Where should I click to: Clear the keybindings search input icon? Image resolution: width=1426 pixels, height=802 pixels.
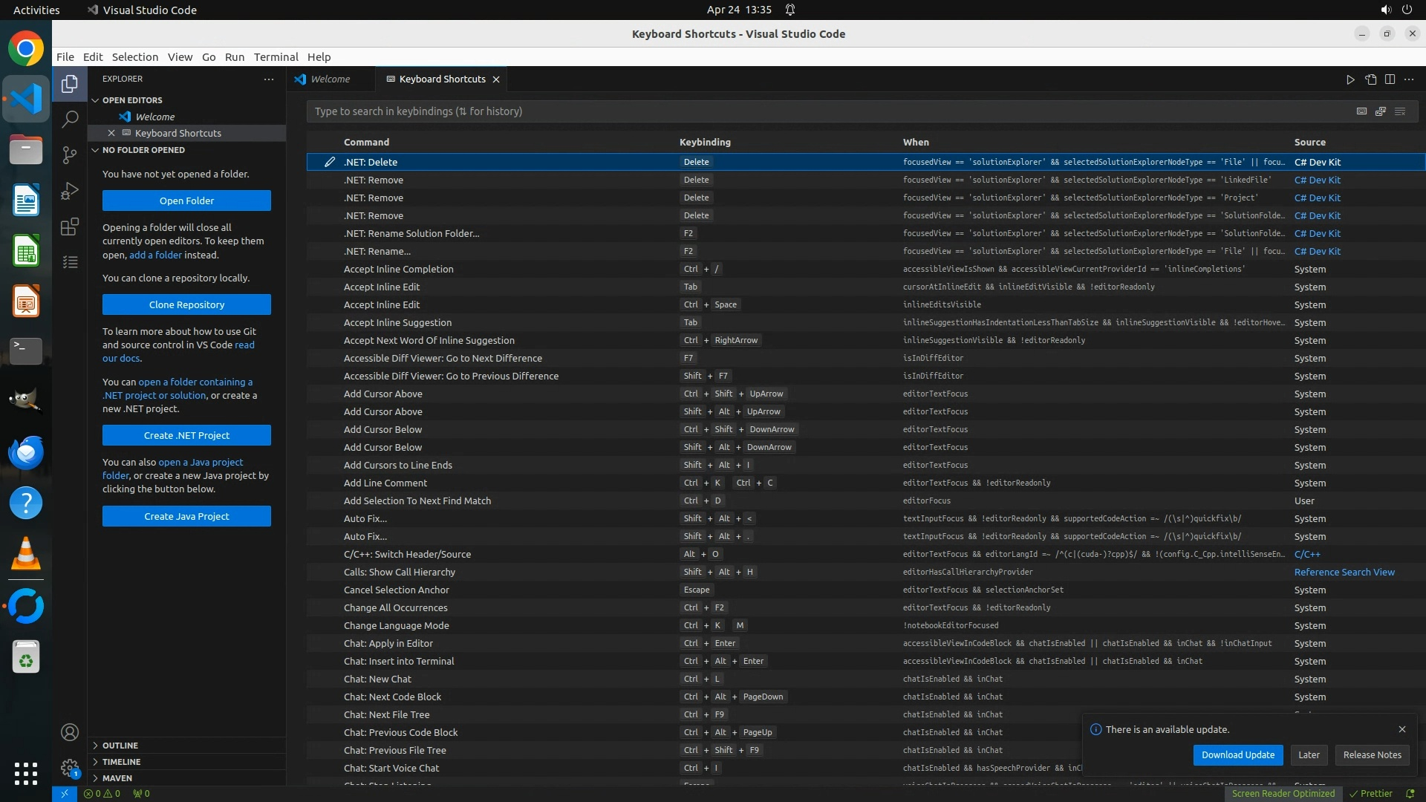coord(1400,111)
